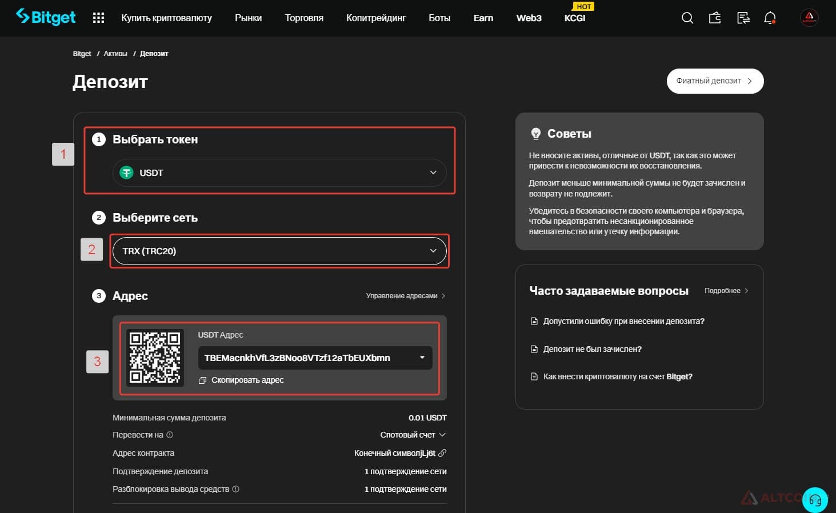This screenshot has width=836, height=513.
Task: Click the info icon next to Перевести на
Action: (170, 435)
